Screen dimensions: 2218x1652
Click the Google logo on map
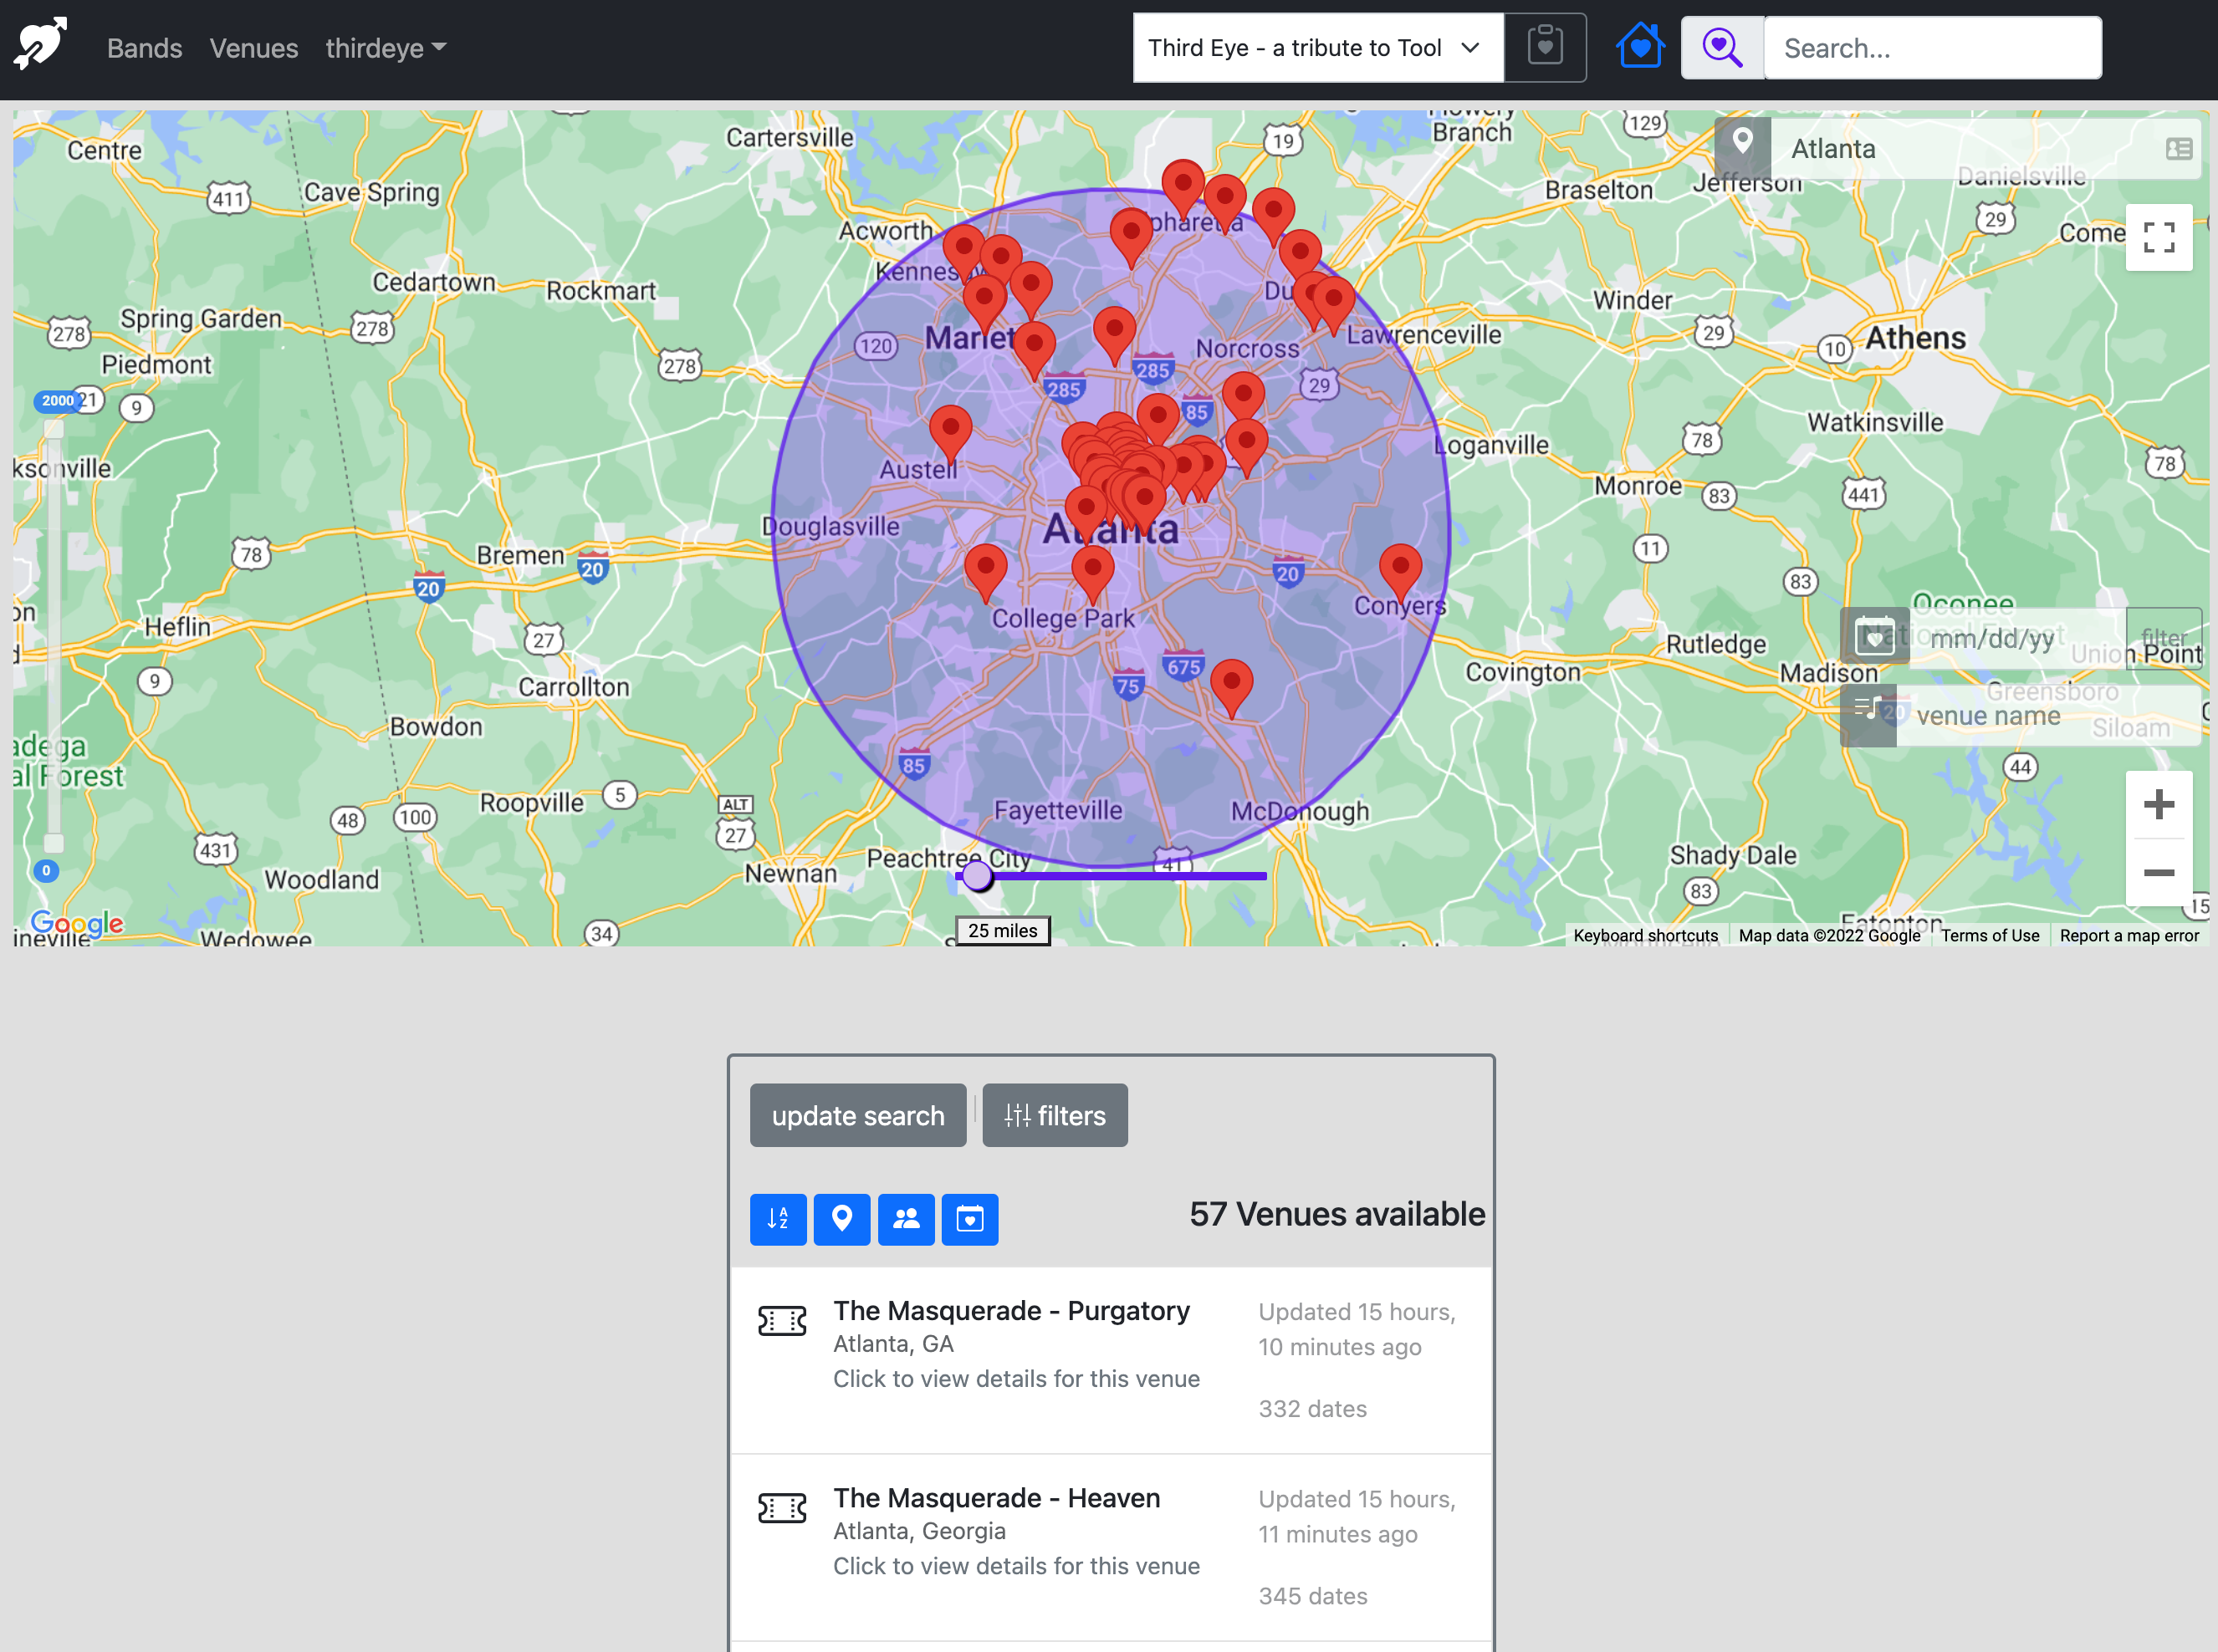[x=77, y=922]
